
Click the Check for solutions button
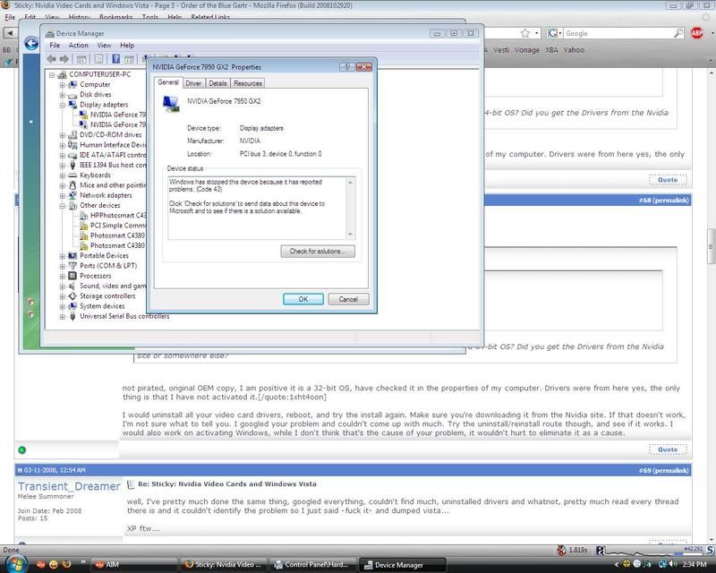[318, 252]
